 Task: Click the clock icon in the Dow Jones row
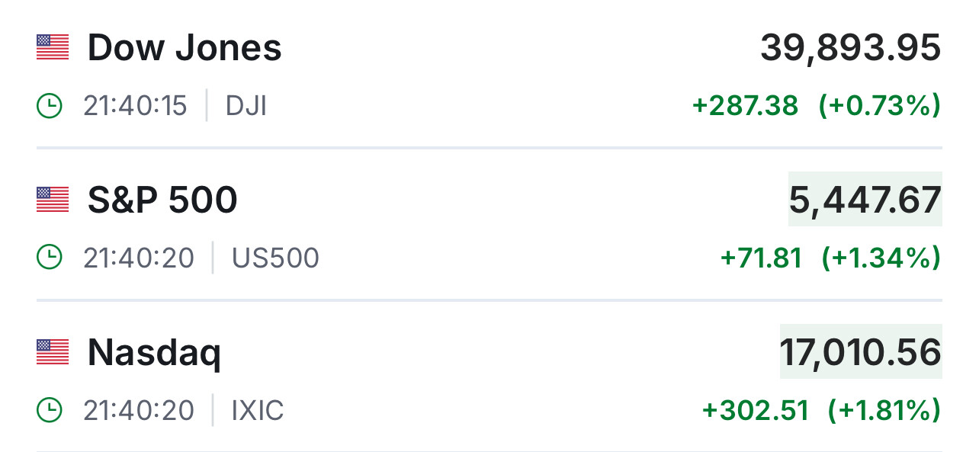(50, 106)
